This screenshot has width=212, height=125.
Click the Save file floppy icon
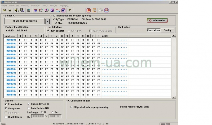point(10,10)
